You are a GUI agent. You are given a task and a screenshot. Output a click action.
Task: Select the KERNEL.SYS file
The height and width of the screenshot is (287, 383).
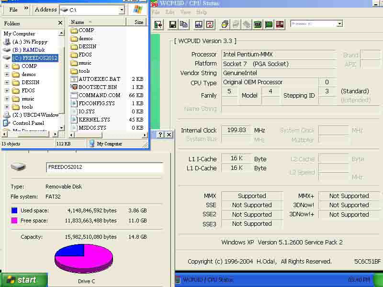click(x=90, y=120)
